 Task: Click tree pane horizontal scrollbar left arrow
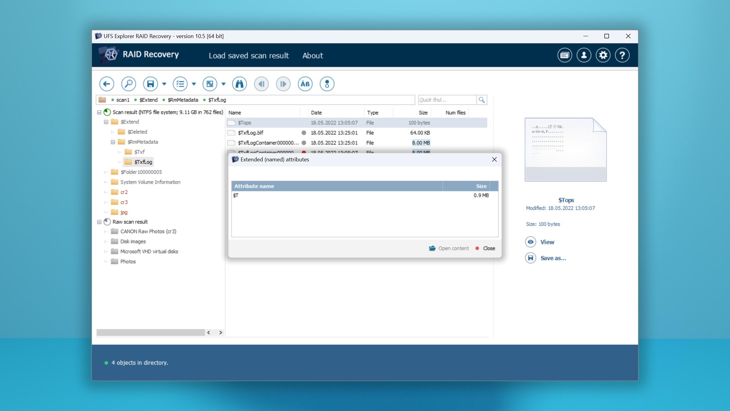(209, 332)
